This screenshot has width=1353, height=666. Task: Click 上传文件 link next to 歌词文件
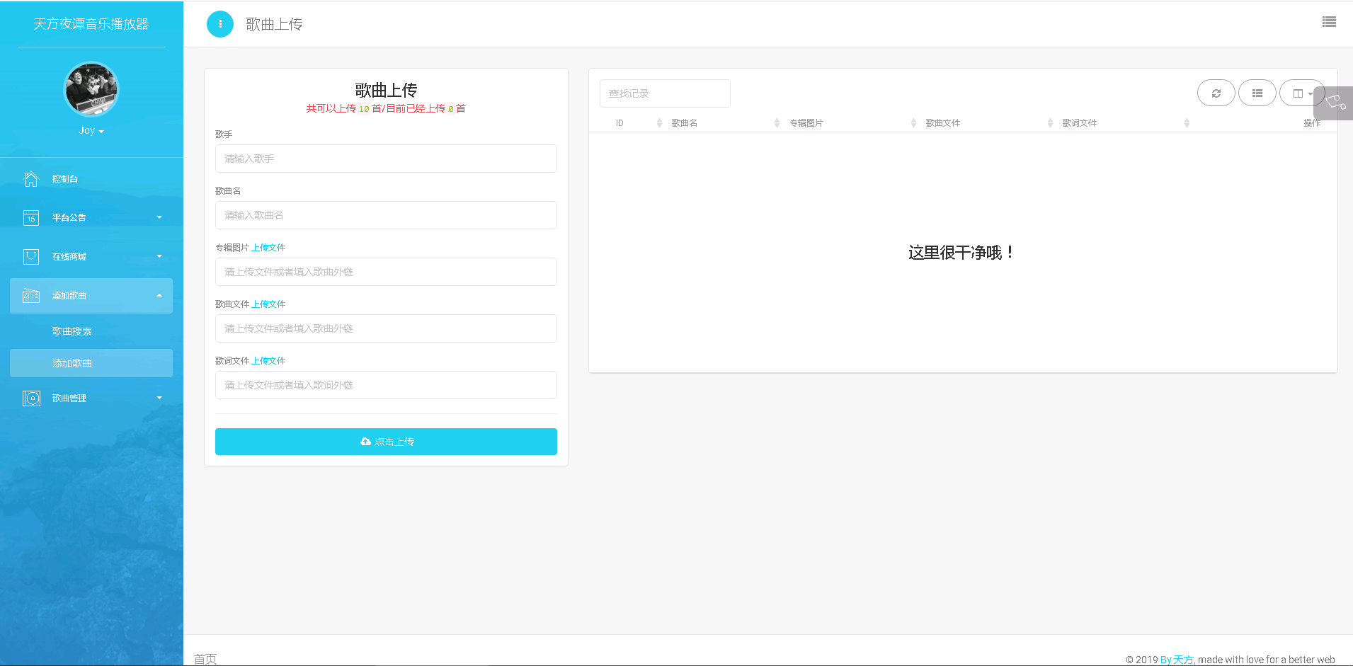point(268,361)
